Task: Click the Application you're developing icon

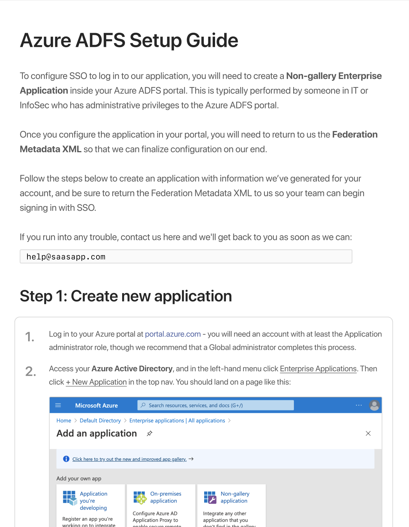Action: click(69, 497)
